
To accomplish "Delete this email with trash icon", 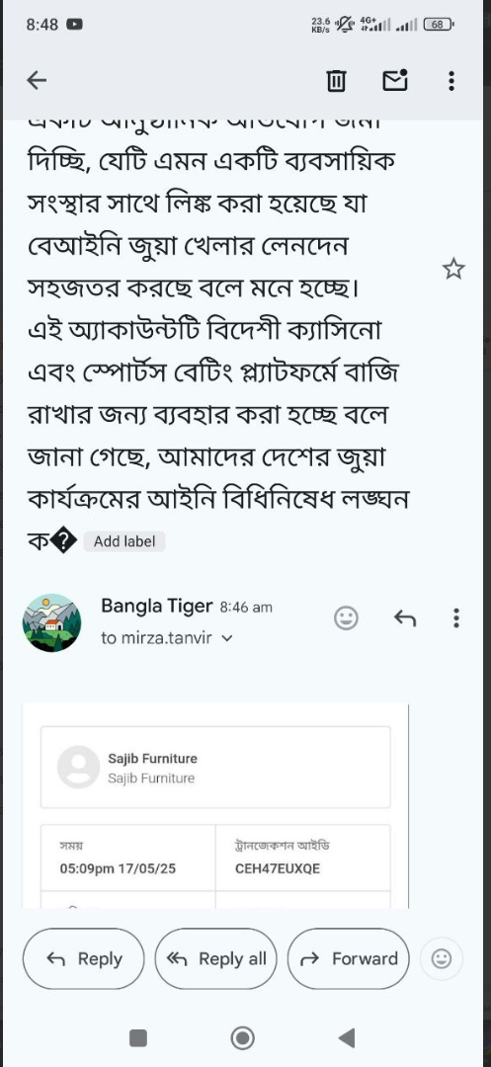I will pos(336,81).
